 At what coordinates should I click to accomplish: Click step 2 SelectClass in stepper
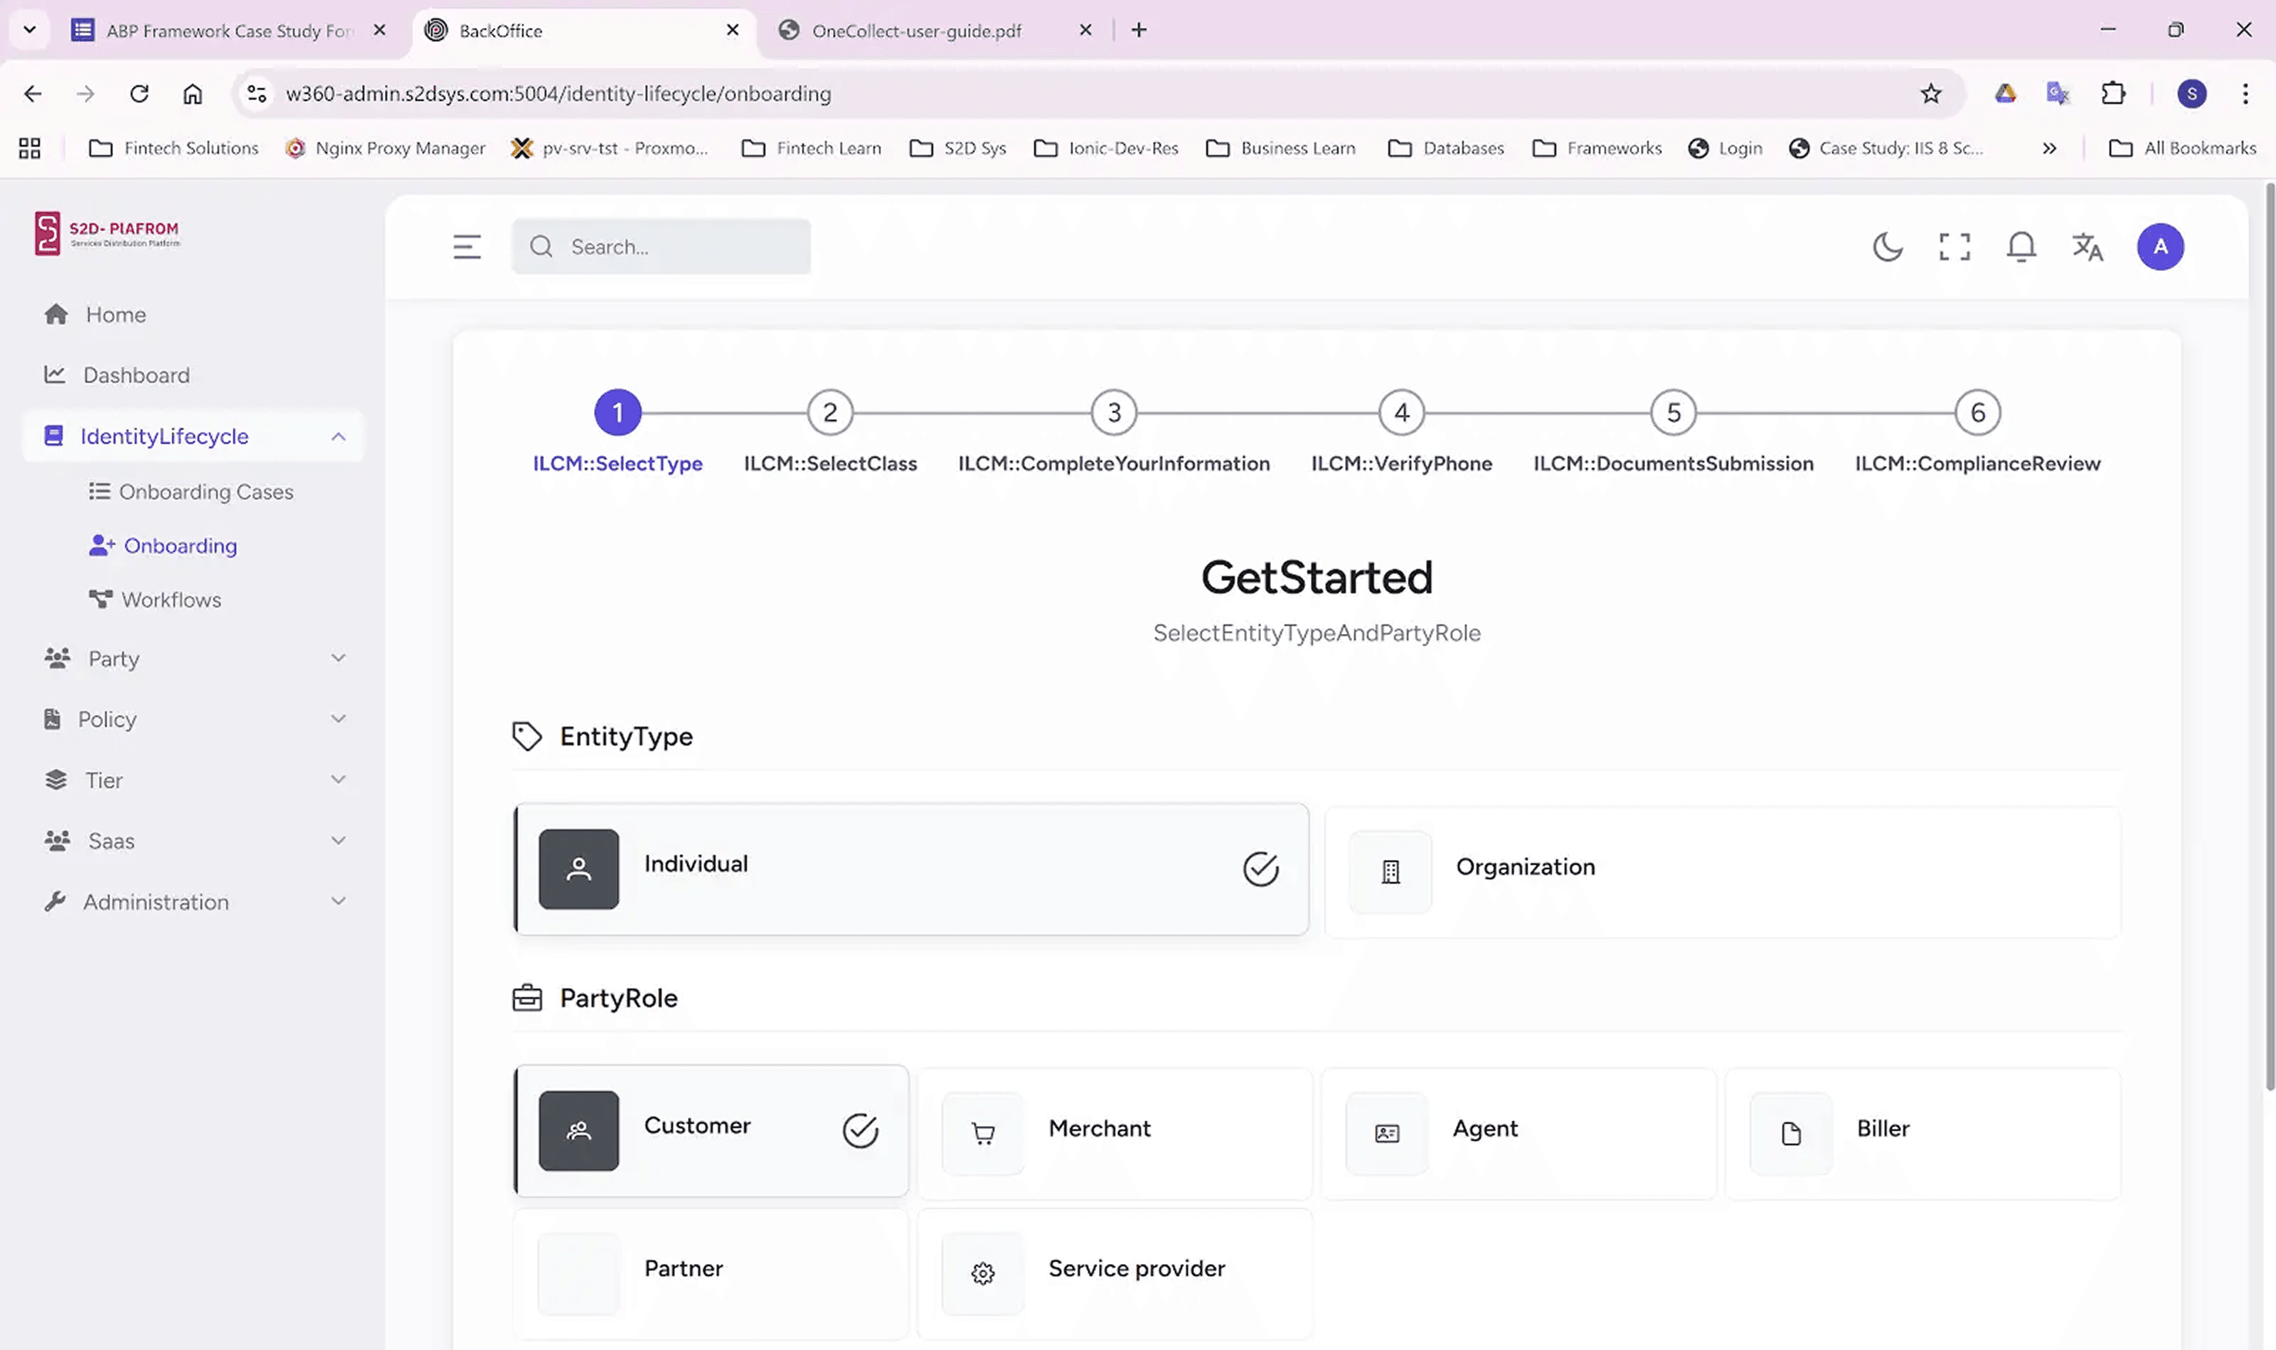coord(829,413)
